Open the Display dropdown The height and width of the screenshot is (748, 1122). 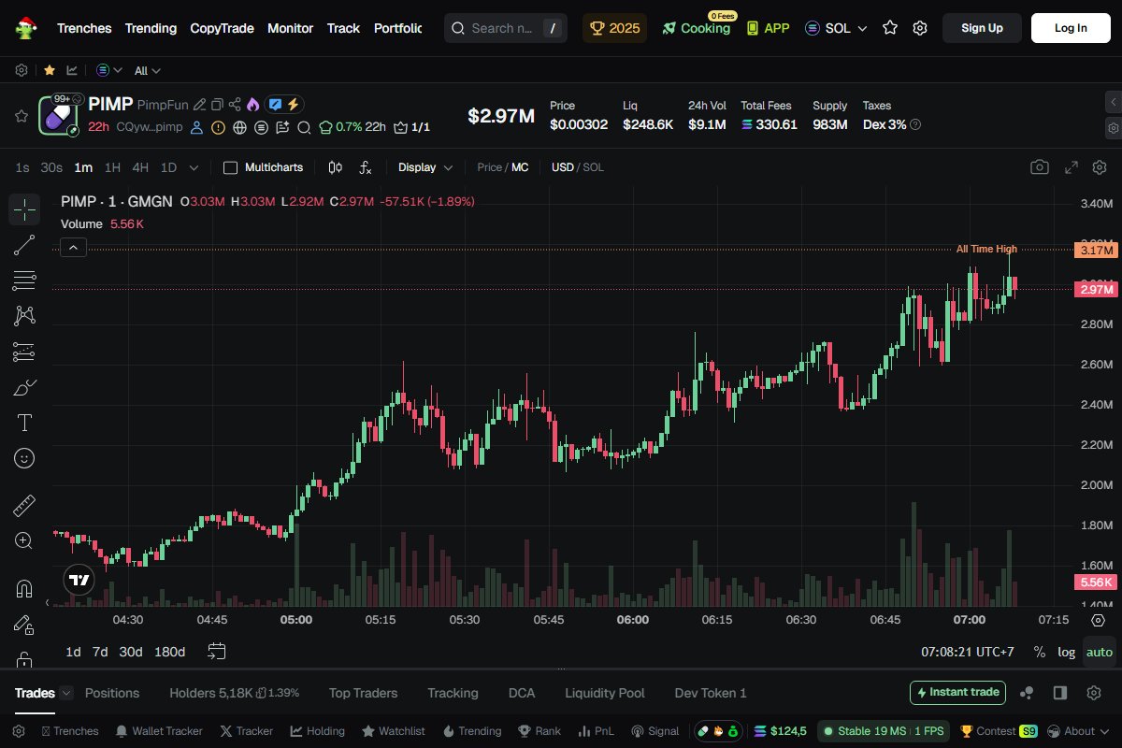point(425,167)
